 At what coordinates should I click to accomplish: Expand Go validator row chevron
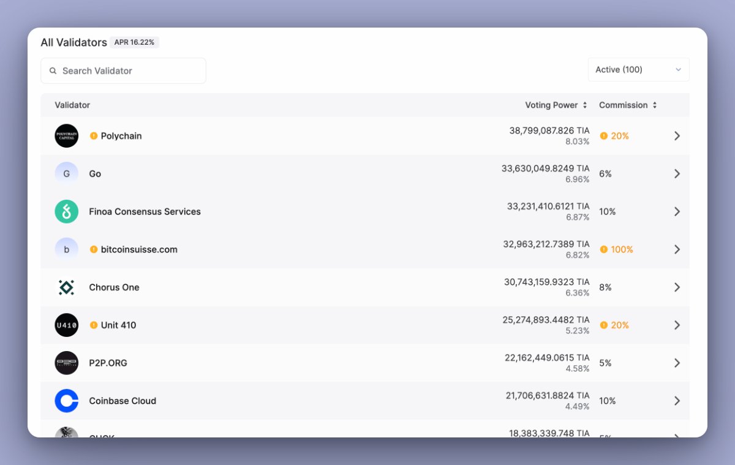pyautogui.click(x=677, y=173)
